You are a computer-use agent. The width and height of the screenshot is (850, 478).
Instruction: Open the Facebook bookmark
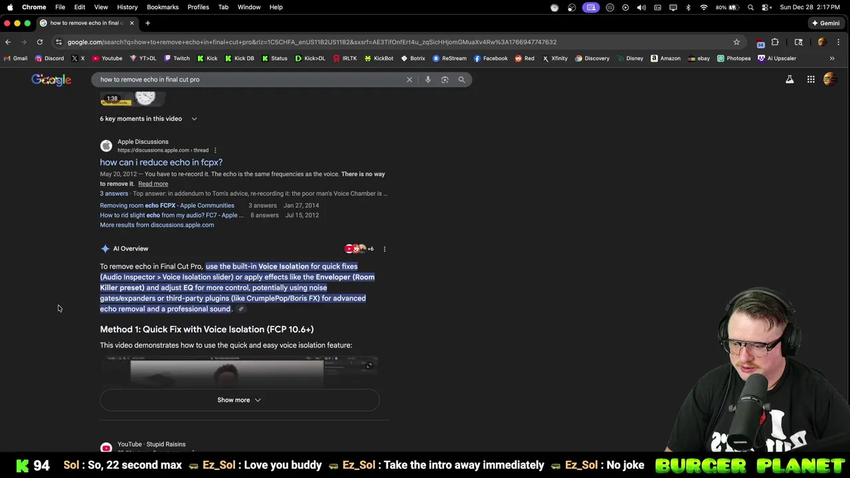(491, 58)
